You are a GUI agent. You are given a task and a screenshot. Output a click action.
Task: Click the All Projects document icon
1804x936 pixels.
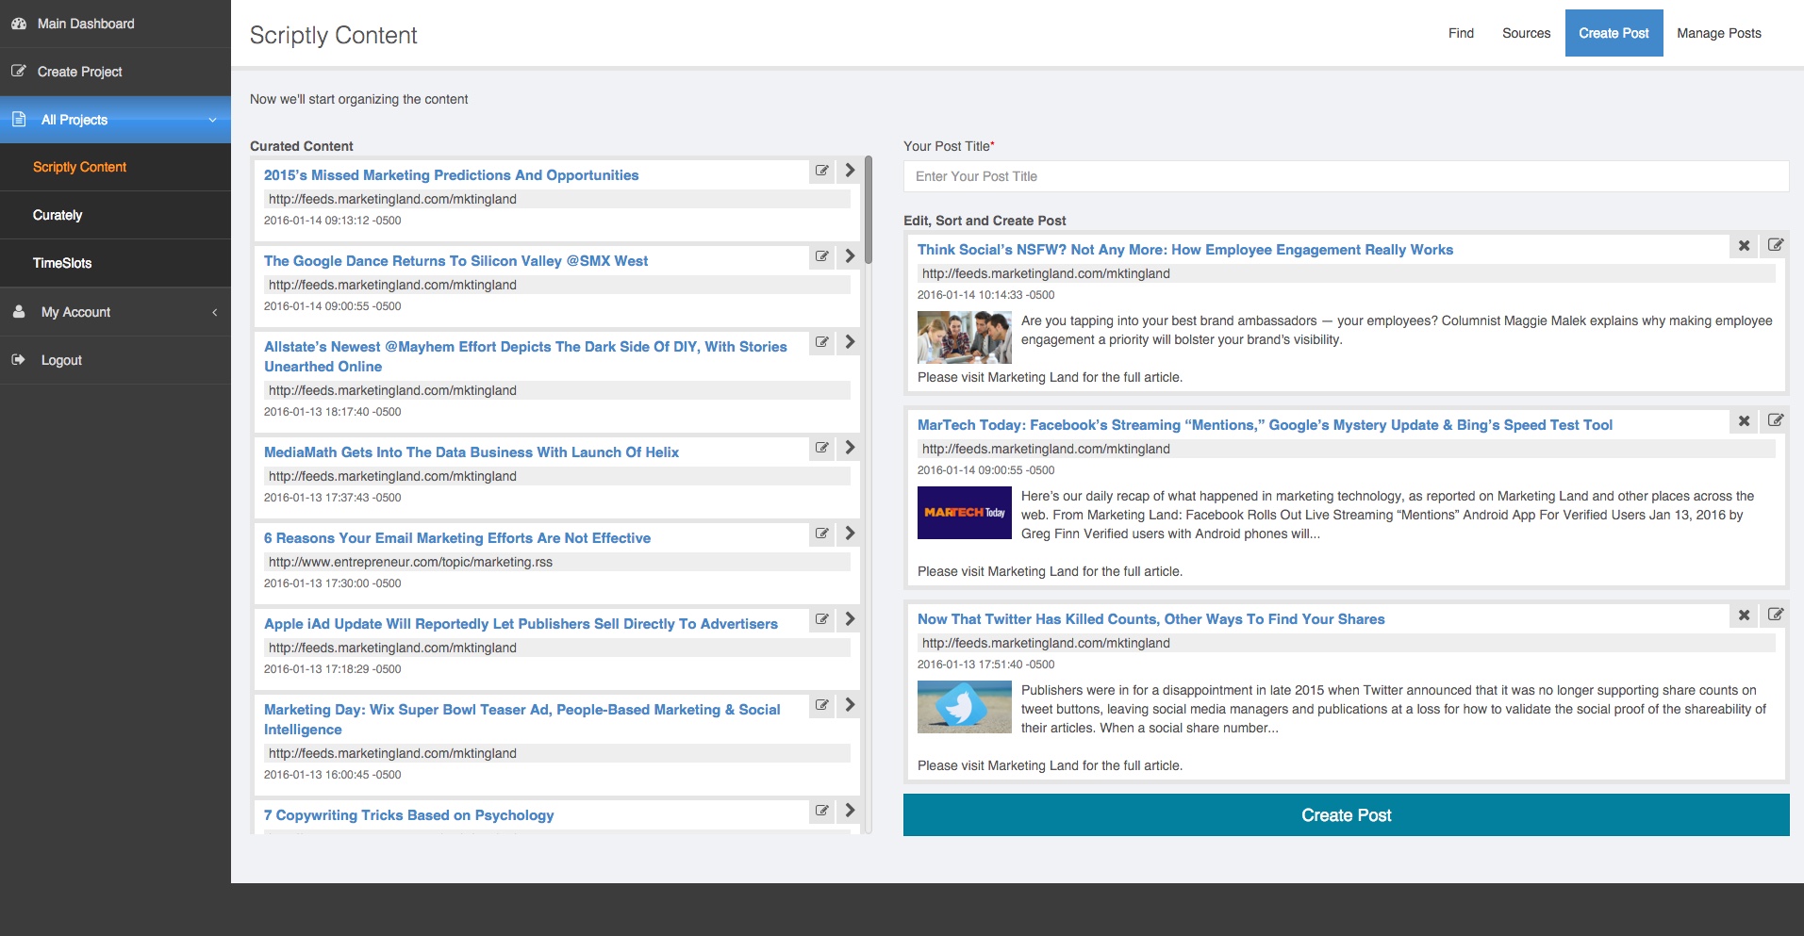19,119
